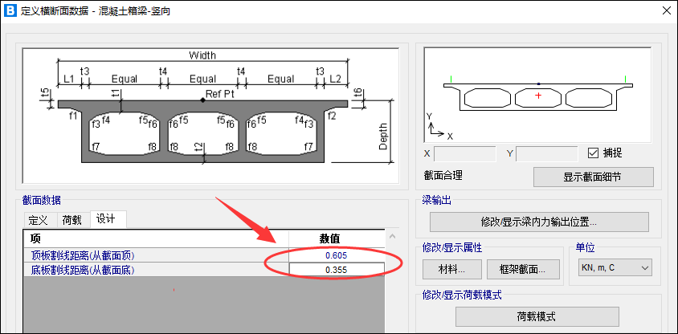Viewport: 678px width, 334px height.
Task: Click the X coordinate field
Action: (465, 153)
